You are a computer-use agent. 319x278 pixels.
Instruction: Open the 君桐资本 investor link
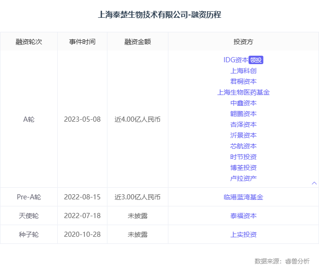click(x=243, y=81)
